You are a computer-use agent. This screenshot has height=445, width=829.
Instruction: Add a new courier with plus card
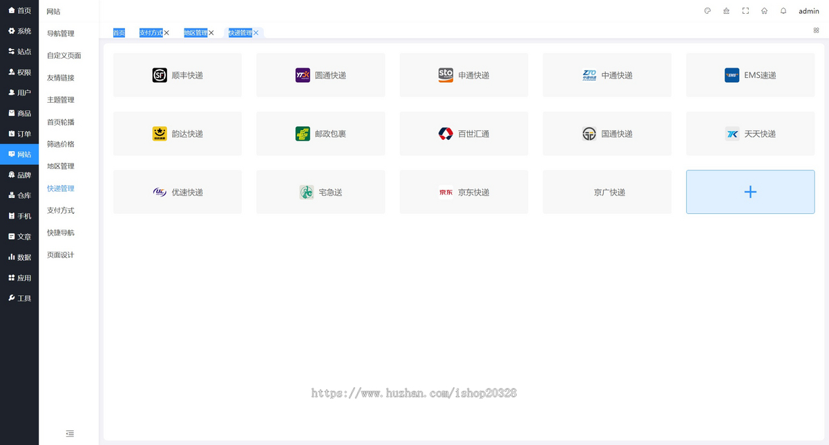tap(750, 192)
